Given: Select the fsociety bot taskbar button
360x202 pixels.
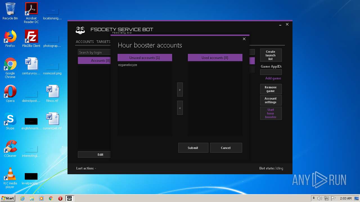Looking at the screenshot, I should pyautogui.click(x=69, y=198).
